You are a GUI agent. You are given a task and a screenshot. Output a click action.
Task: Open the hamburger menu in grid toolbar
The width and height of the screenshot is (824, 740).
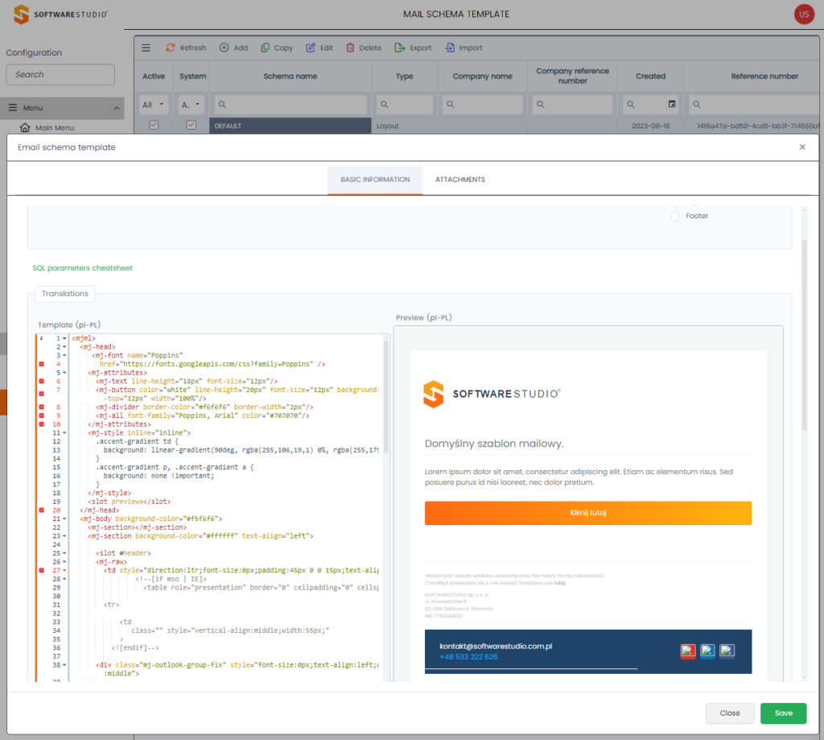point(146,48)
